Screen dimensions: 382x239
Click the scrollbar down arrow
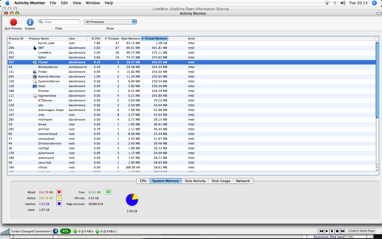(377, 170)
